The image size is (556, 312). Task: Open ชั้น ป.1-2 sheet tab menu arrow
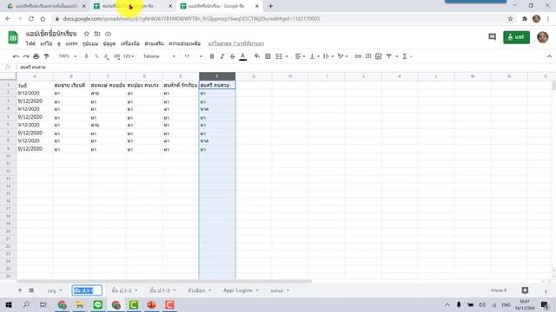136,290
